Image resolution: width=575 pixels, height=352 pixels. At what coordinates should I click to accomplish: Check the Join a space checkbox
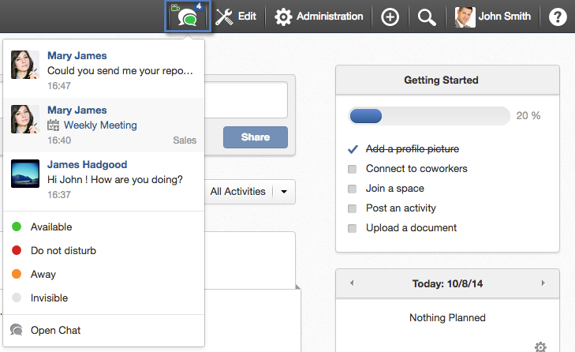pyautogui.click(x=352, y=189)
